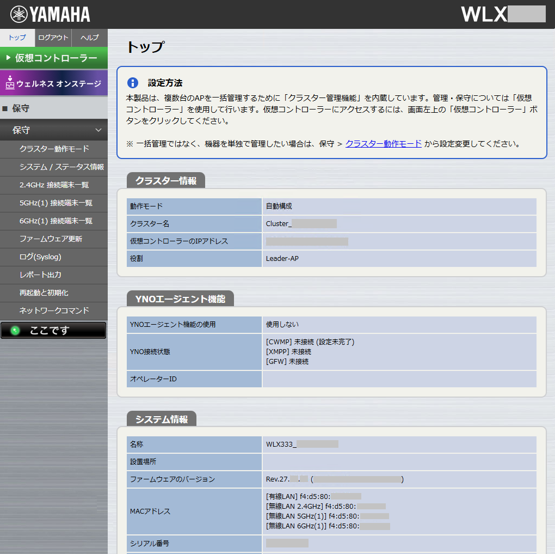Click the 自動構成 value in 動作モード row
Image resolution: width=555 pixels, height=554 pixels.
pyautogui.click(x=279, y=206)
